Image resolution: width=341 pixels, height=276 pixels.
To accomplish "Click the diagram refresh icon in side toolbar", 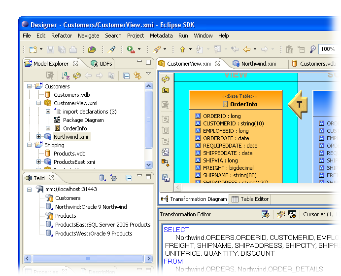I will pos(166,79).
